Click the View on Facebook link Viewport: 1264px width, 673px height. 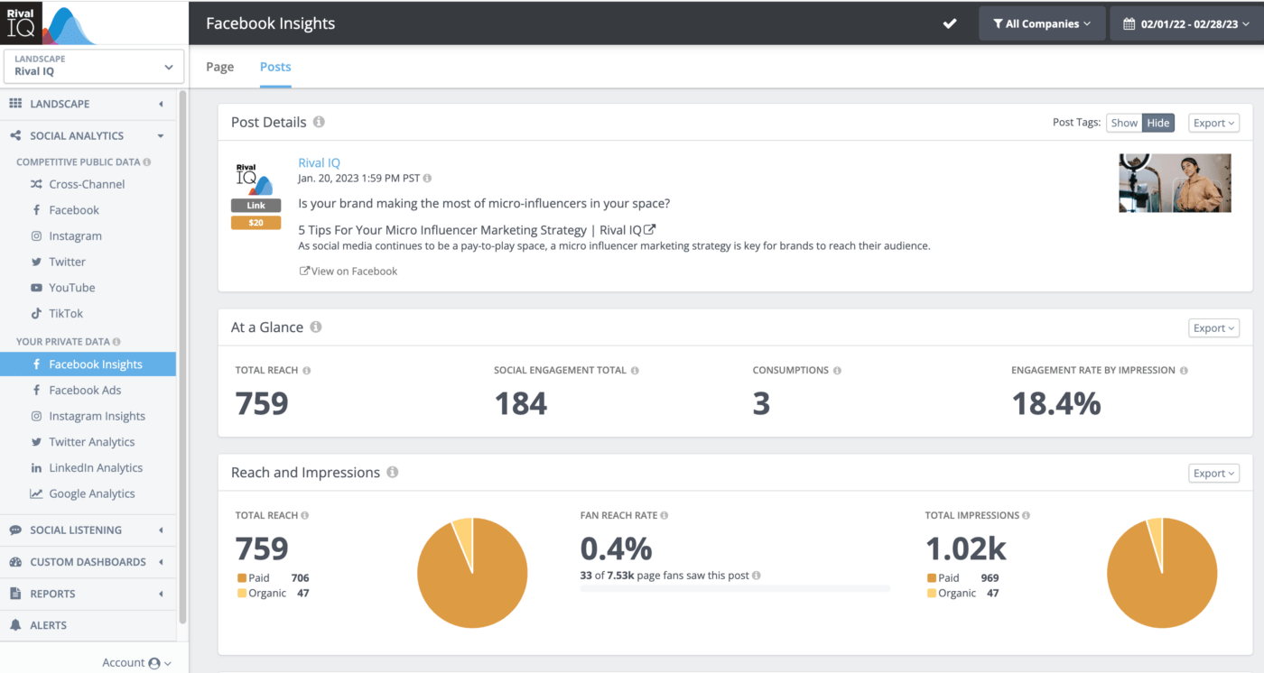click(x=349, y=271)
